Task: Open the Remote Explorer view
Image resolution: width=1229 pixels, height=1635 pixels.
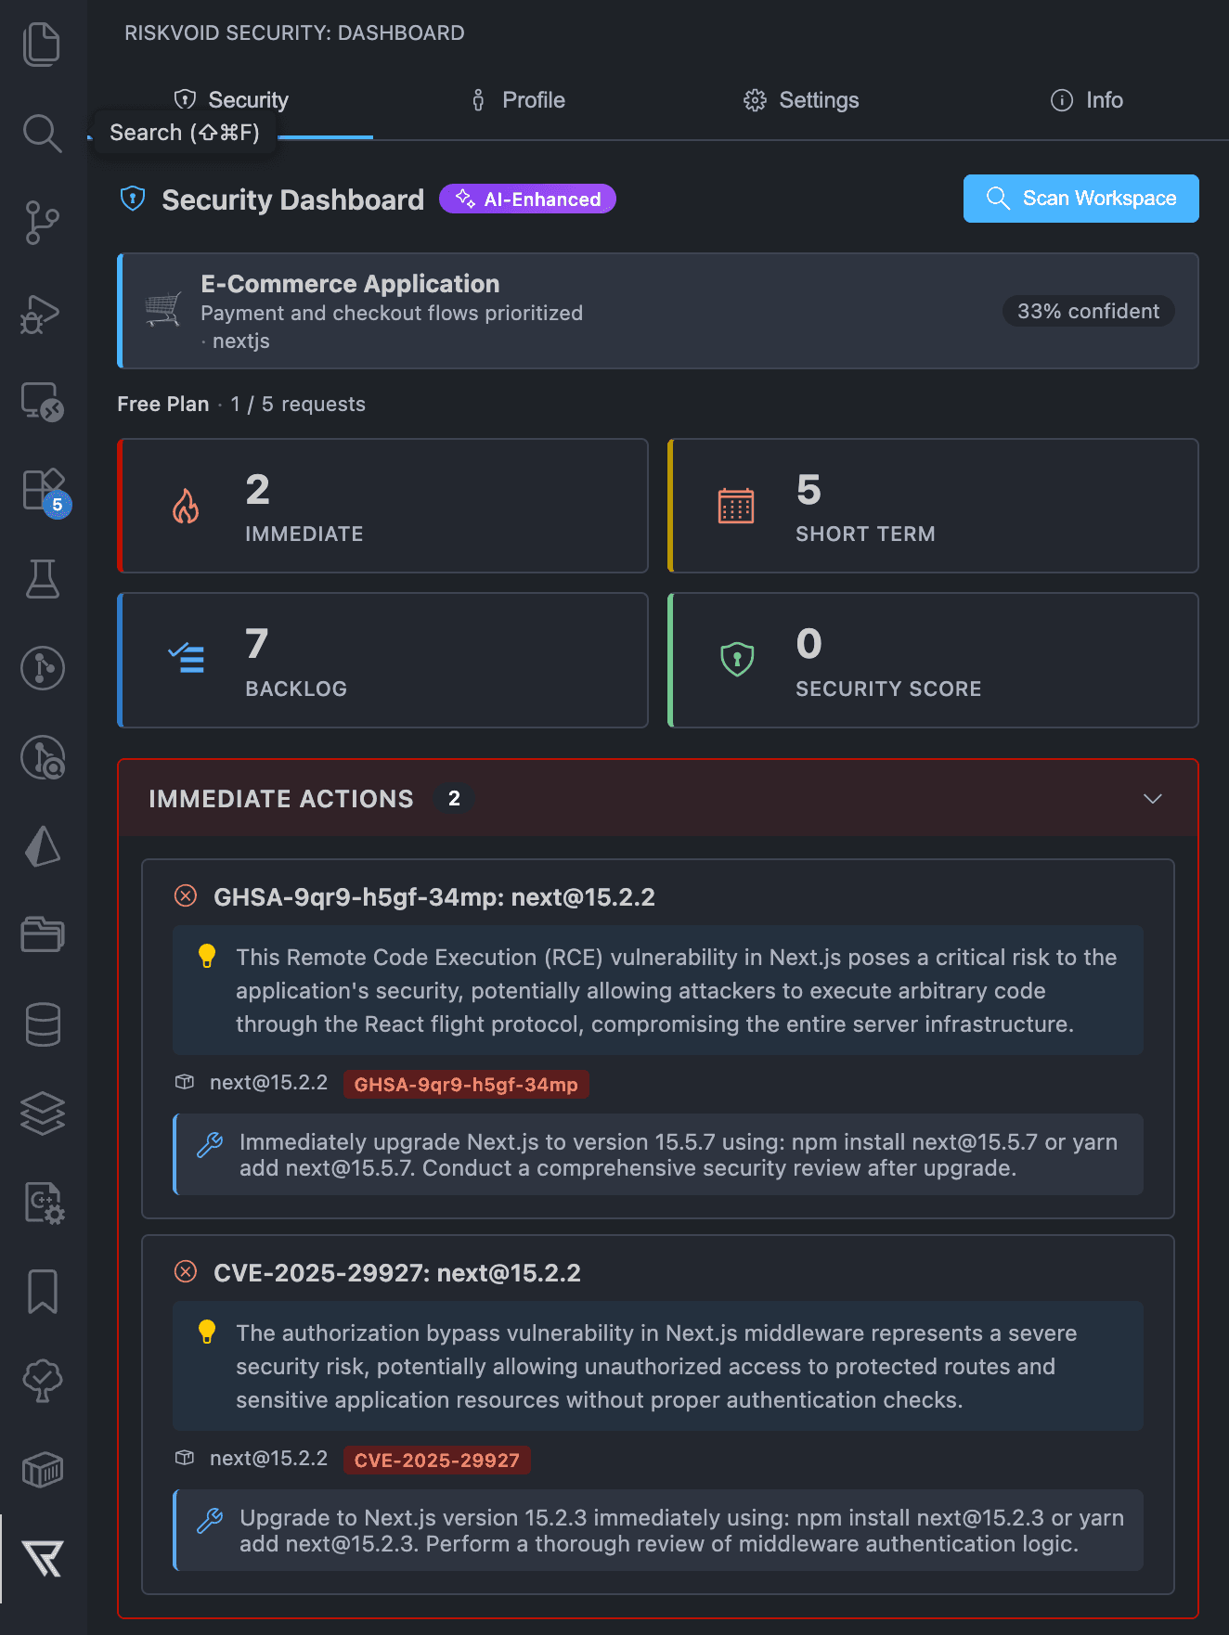Action: tap(43, 403)
